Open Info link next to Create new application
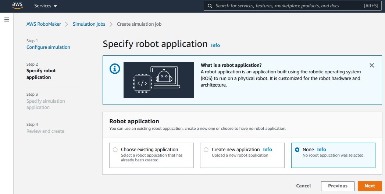The width and height of the screenshot is (385, 194). coord(267,149)
